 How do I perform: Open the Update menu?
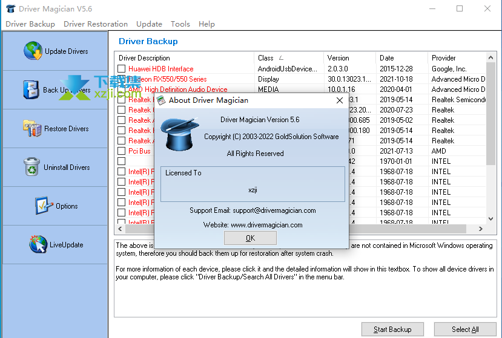tap(149, 24)
